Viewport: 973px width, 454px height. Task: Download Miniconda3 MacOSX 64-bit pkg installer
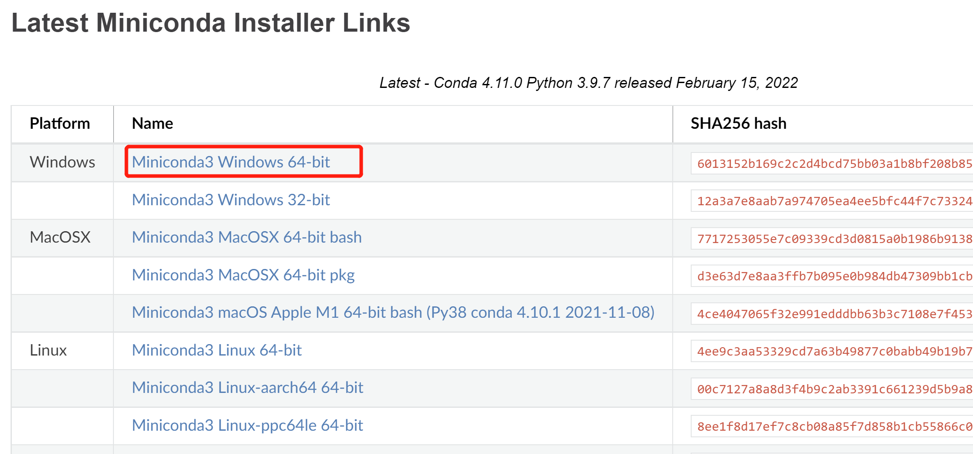[243, 275]
